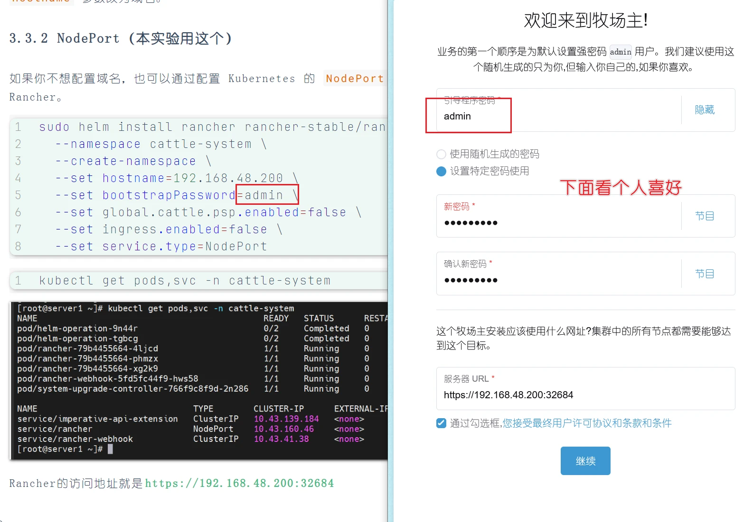Open the terminal output screenshot image
This screenshot has width=753, height=522.
198,379
